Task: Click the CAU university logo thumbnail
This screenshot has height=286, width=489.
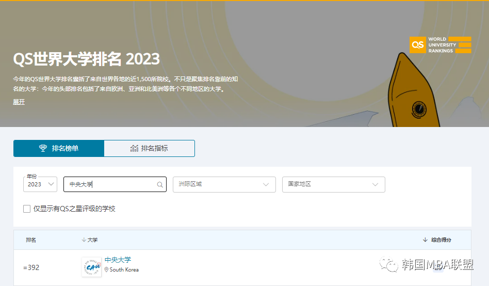Action: tap(92, 267)
